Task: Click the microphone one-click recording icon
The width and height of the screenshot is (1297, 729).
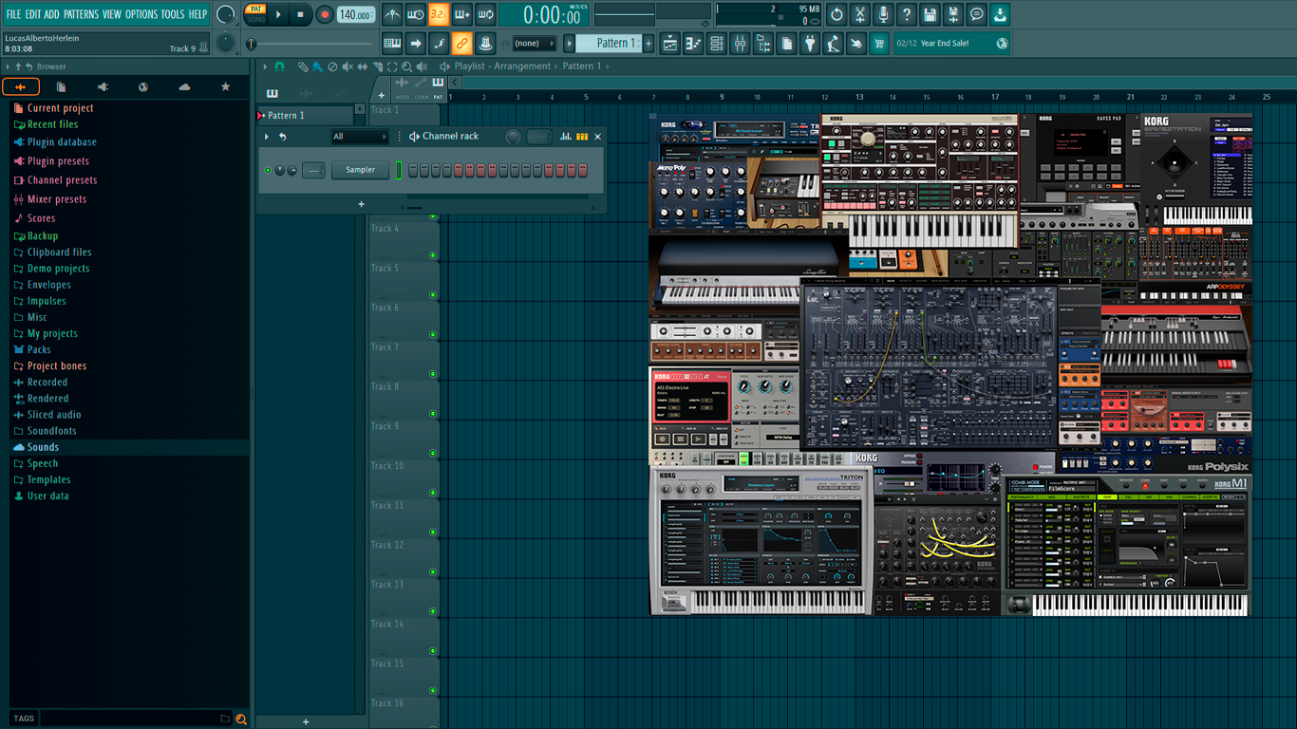Action: pyautogui.click(x=883, y=14)
